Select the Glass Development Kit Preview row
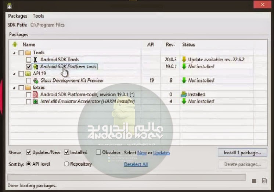 pos(72,81)
